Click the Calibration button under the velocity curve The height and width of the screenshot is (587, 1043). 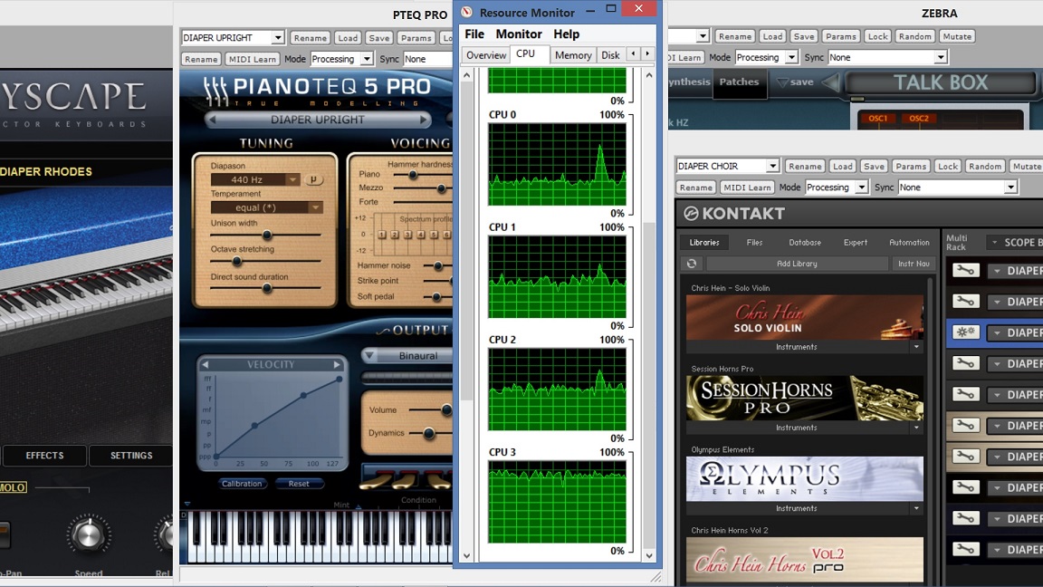[x=242, y=484]
